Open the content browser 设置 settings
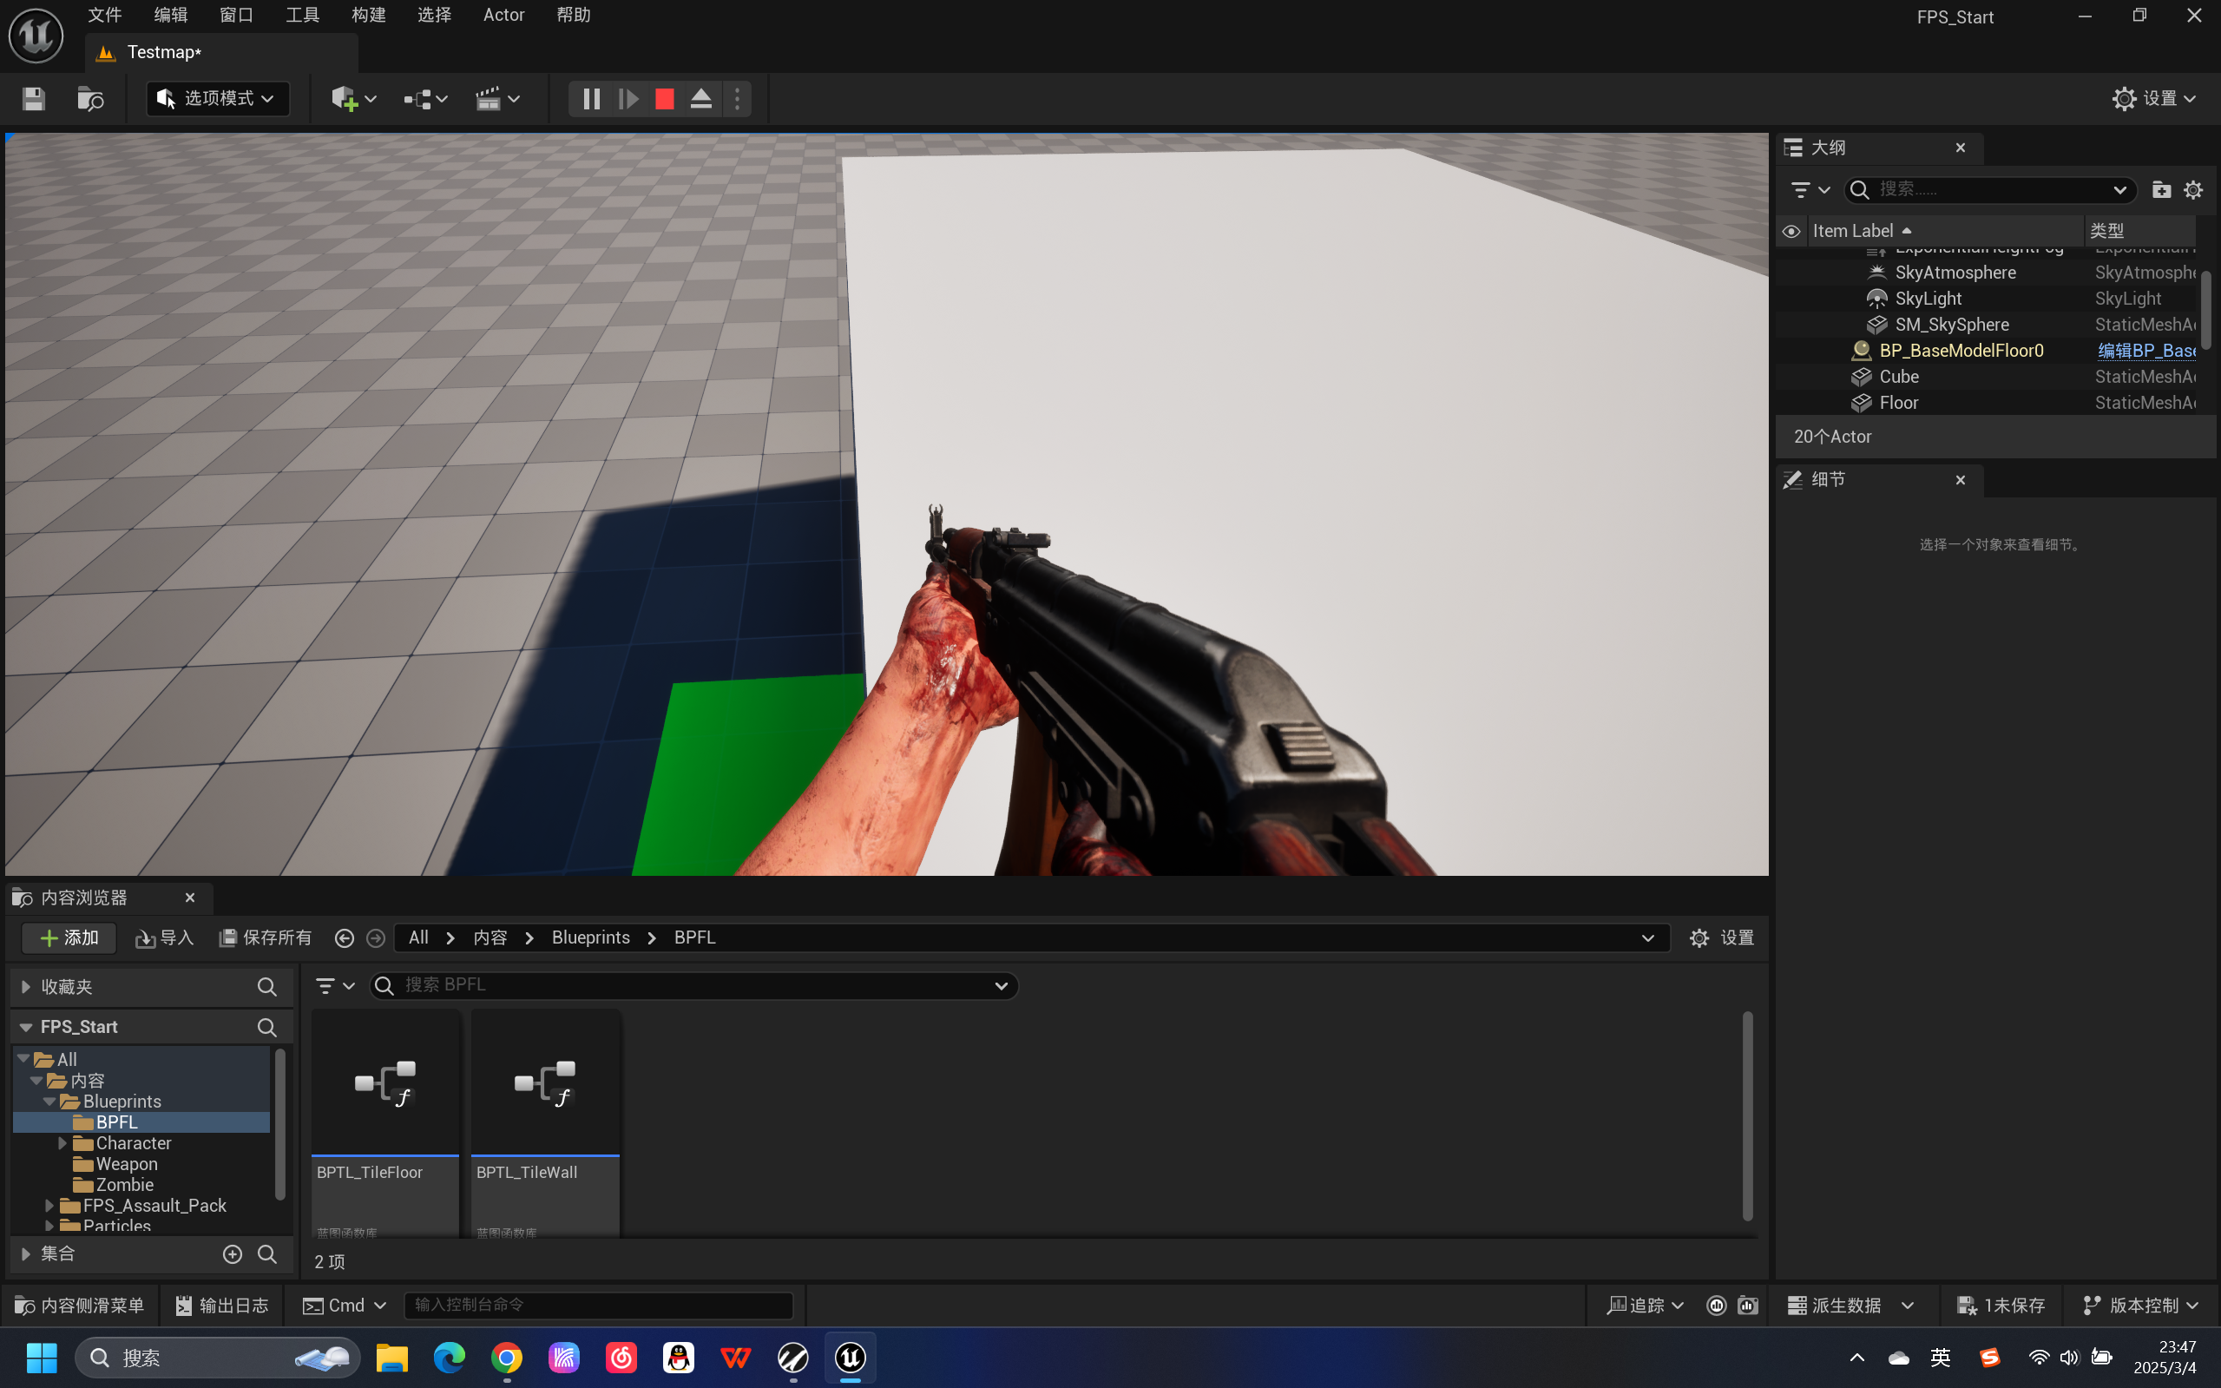2221x1388 pixels. 1722,937
